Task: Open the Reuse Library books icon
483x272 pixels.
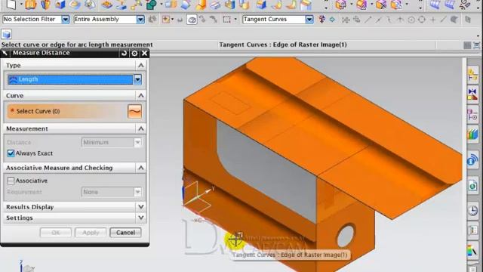Action: coord(472,134)
